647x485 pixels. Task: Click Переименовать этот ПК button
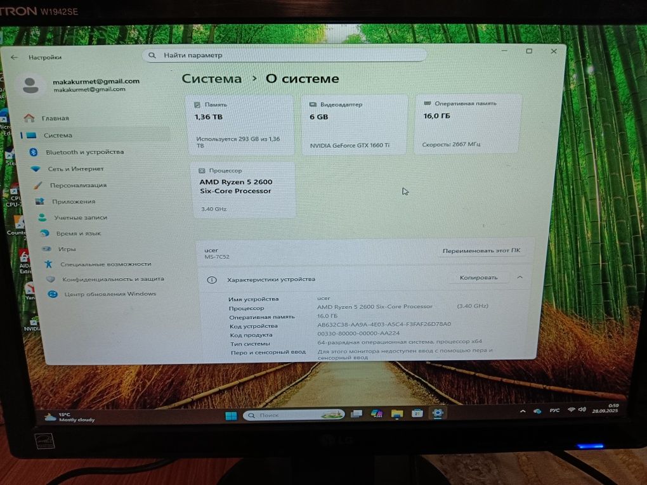click(481, 251)
